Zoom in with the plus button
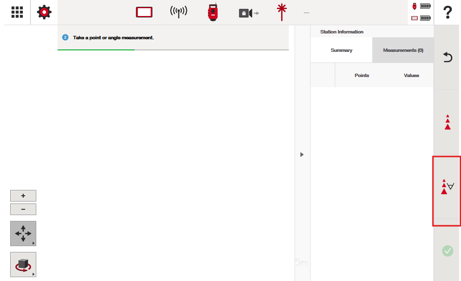The width and height of the screenshot is (461, 281). coord(23,196)
